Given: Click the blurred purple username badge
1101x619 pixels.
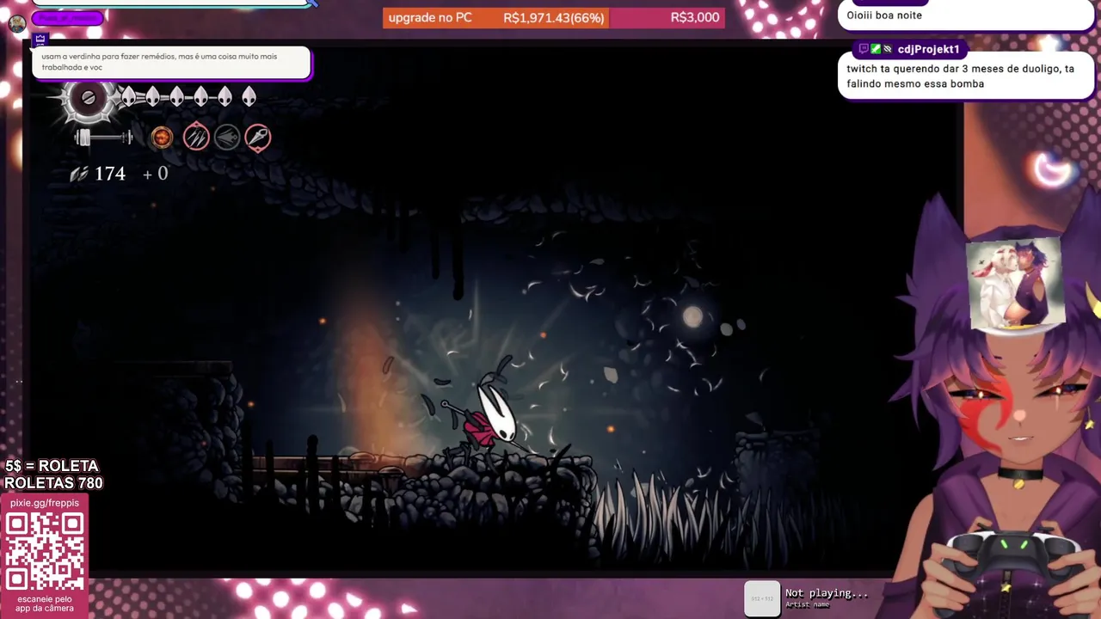Looking at the screenshot, I should (67, 18).
